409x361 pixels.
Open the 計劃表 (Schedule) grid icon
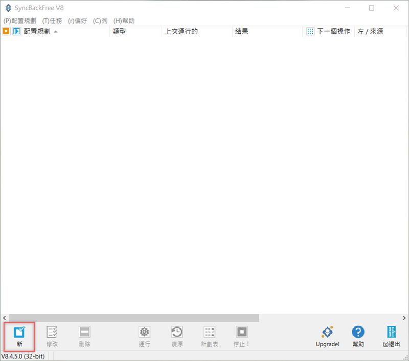(x=210, y=332)
